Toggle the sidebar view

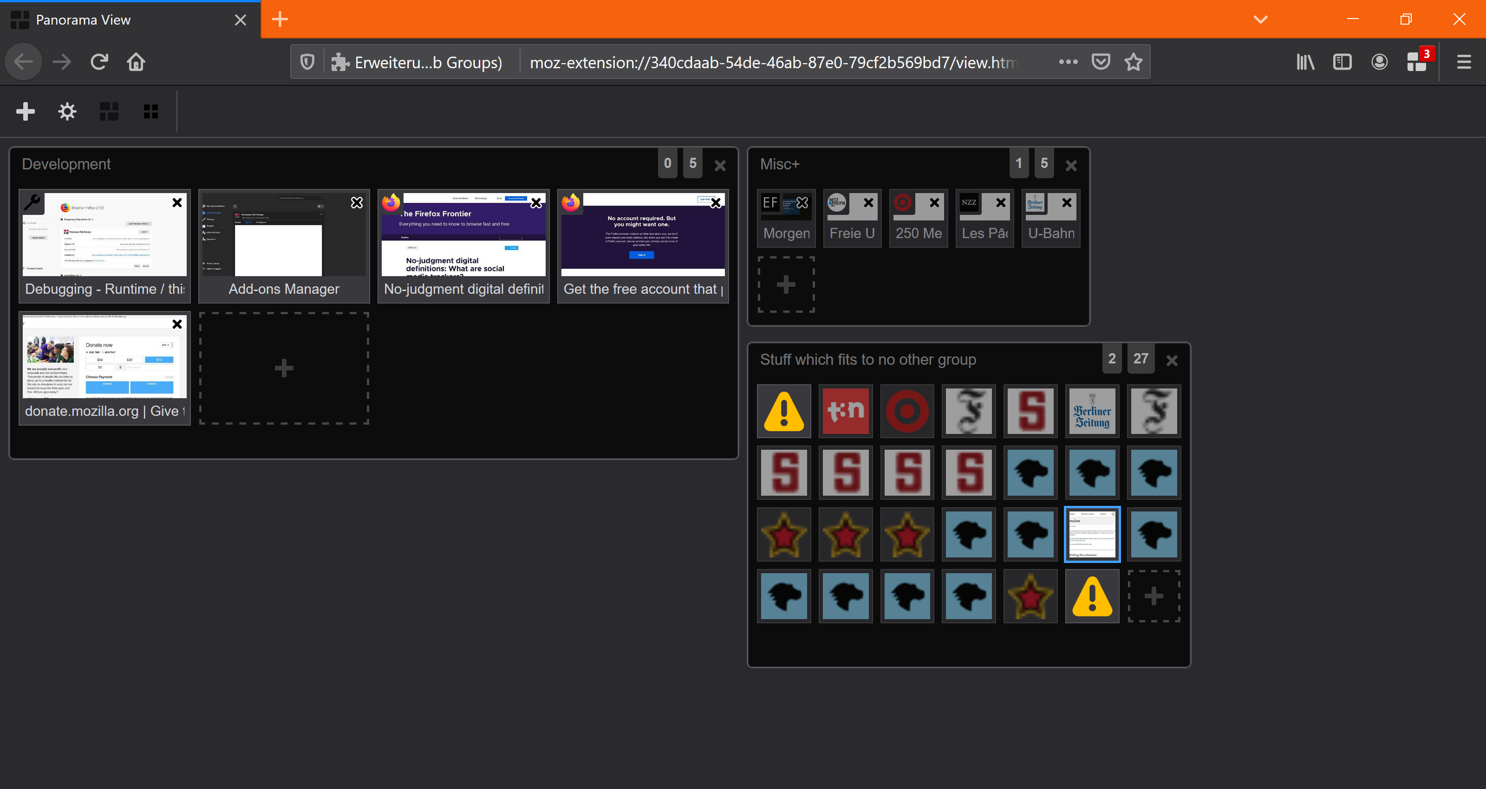click(1343, 62)
